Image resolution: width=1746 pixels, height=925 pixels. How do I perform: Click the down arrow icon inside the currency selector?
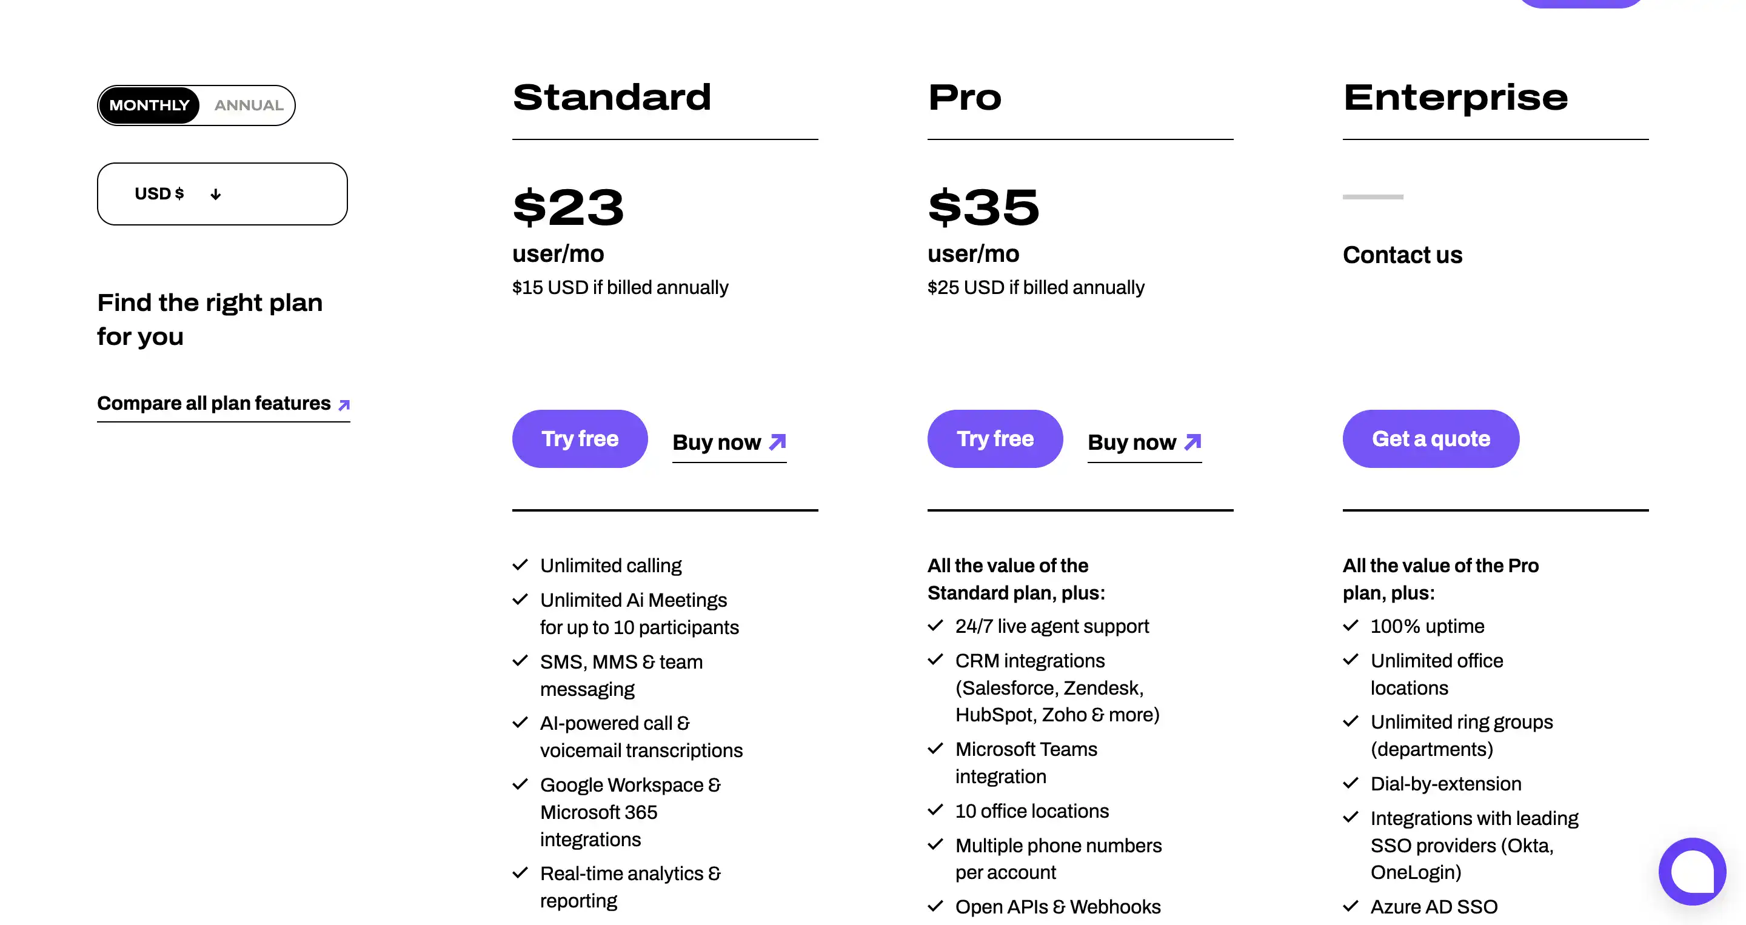215,194
